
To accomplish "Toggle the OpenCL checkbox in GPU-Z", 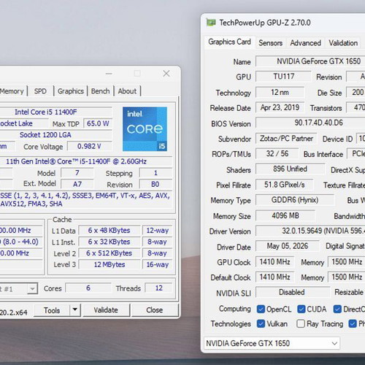I will (261, 309).
